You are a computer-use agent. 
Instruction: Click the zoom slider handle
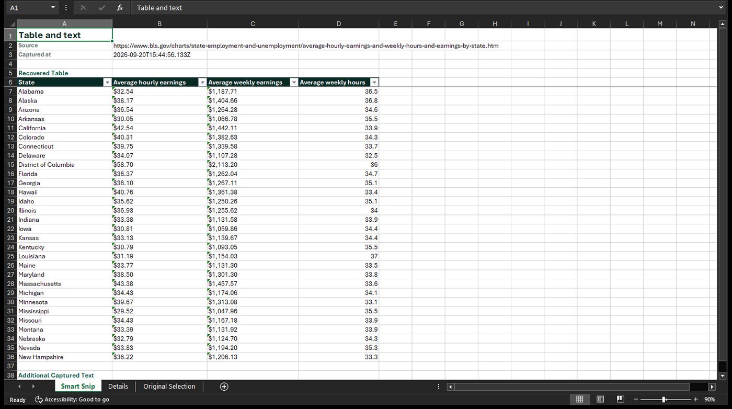pyautogui.click(x=664, y=399)
